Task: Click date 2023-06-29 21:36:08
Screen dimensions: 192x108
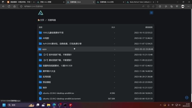Action: 143,77
